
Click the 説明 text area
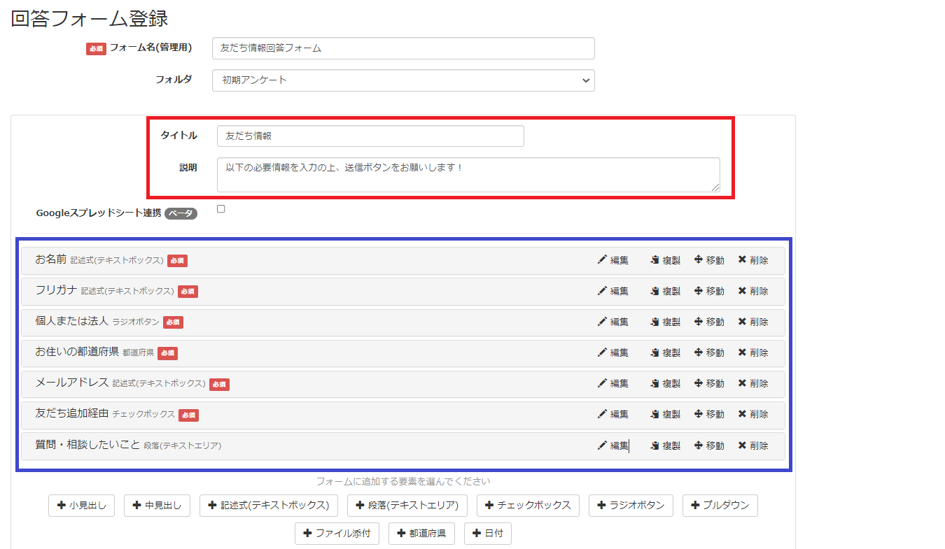(468, 173)
